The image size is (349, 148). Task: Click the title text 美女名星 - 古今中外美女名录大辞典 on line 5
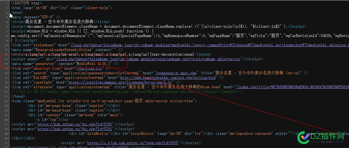click(x=59, y=22)
